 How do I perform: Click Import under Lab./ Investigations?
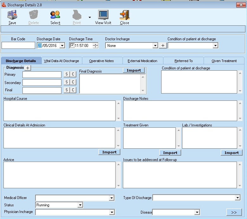[231, 152]
